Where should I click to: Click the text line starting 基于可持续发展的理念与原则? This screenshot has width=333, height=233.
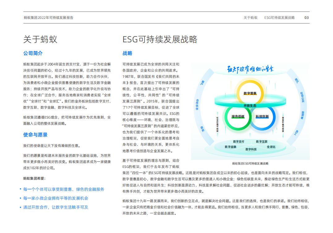151,160
